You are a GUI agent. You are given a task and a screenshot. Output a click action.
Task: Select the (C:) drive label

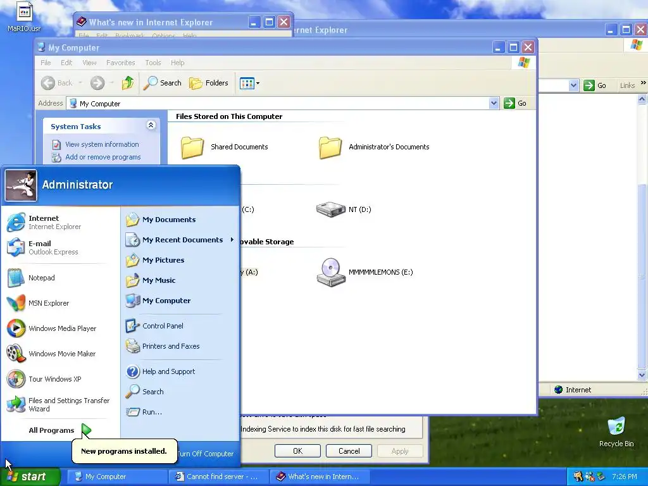click(x=247, y=209)
